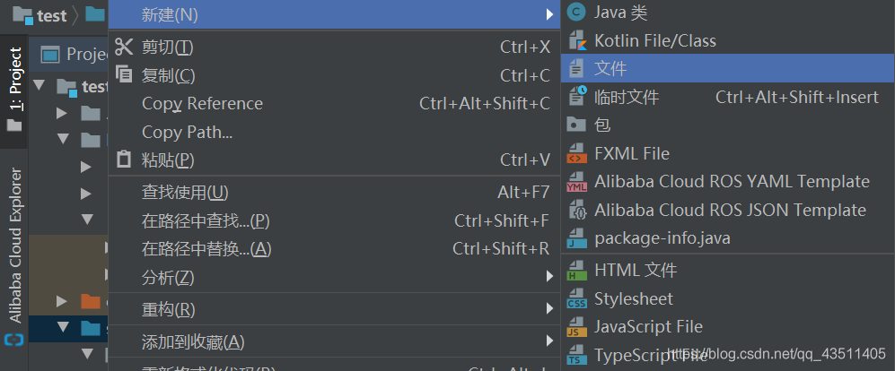
Task: Click the 临时文件 scratch file icon
Action: click(x=577, y=96)
